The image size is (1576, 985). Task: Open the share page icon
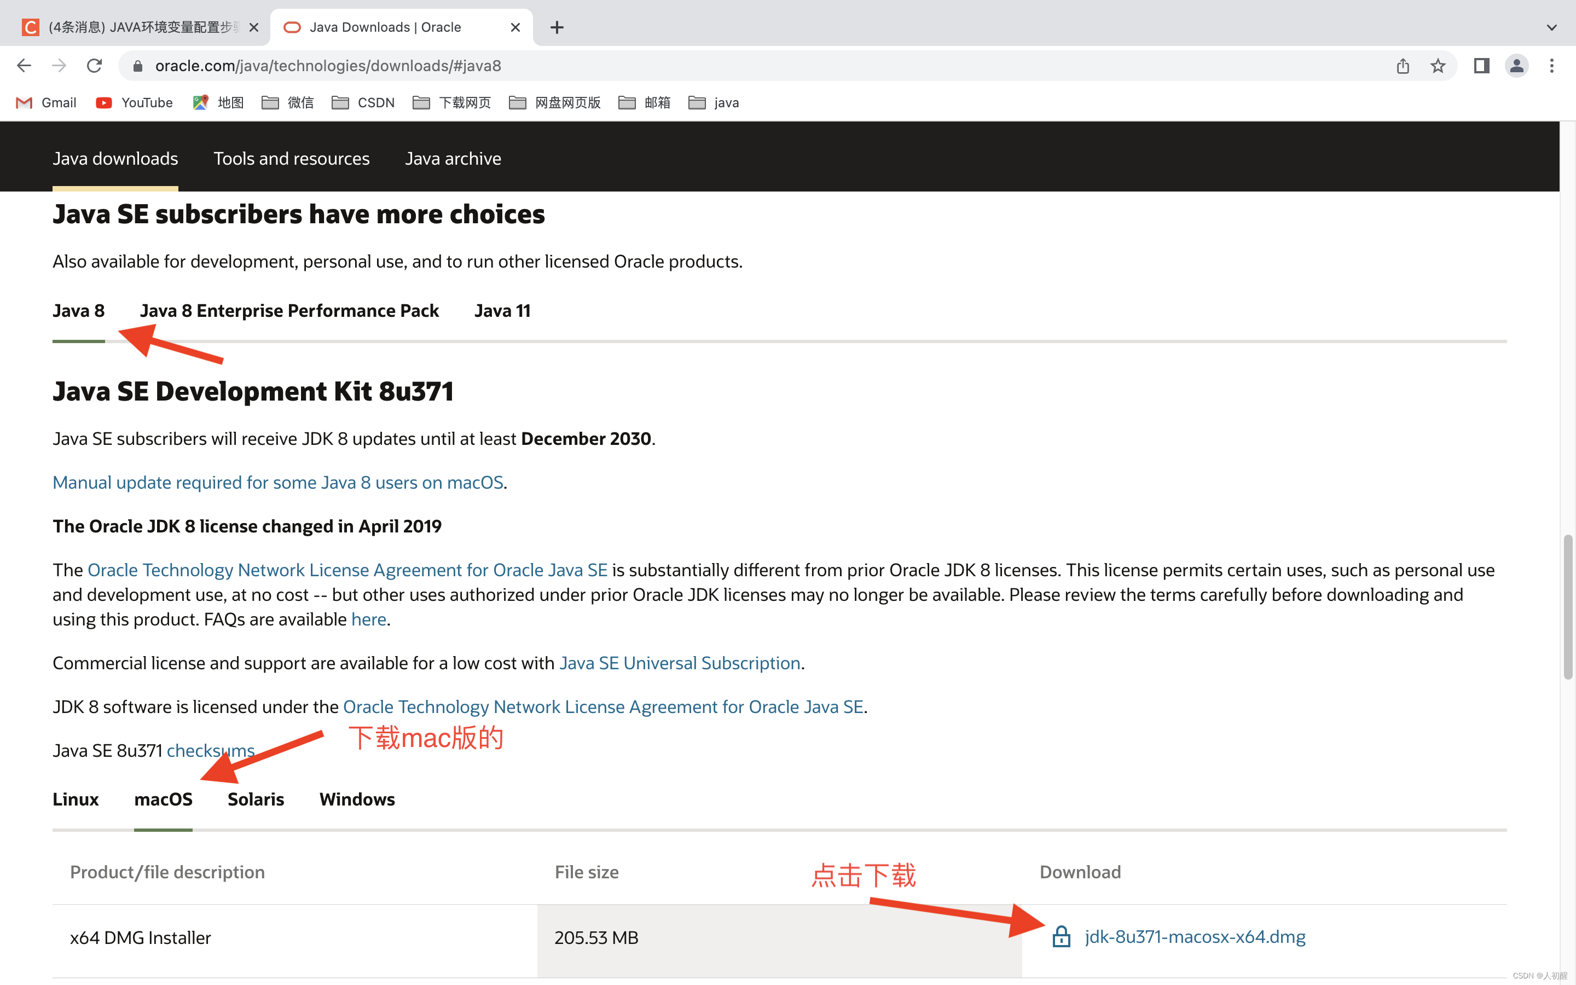(1403, 66)
